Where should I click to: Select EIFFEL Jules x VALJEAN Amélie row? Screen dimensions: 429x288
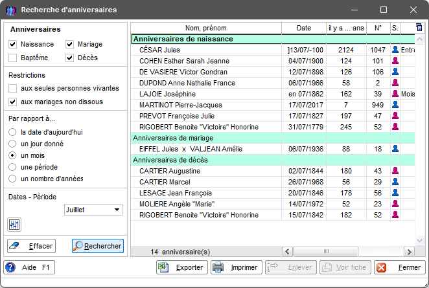pyautogui.click(x=273, y=149)
